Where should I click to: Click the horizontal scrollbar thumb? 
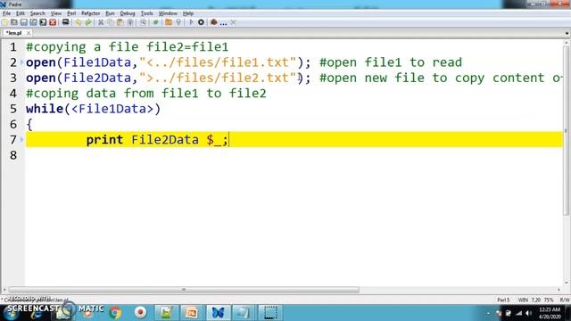point(184,290)
